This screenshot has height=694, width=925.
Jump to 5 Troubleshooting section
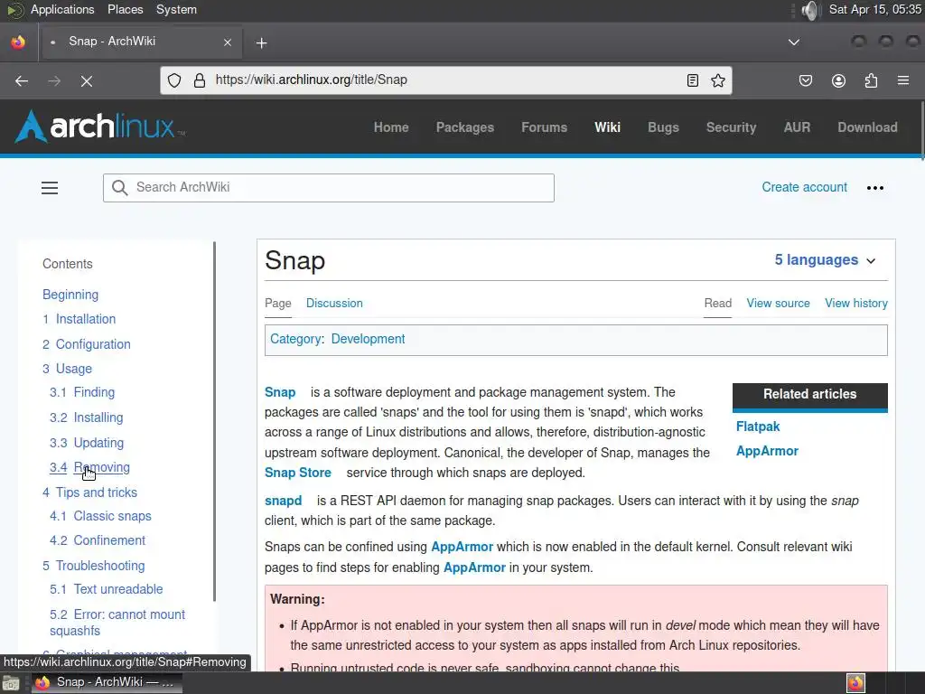[93, 566]
